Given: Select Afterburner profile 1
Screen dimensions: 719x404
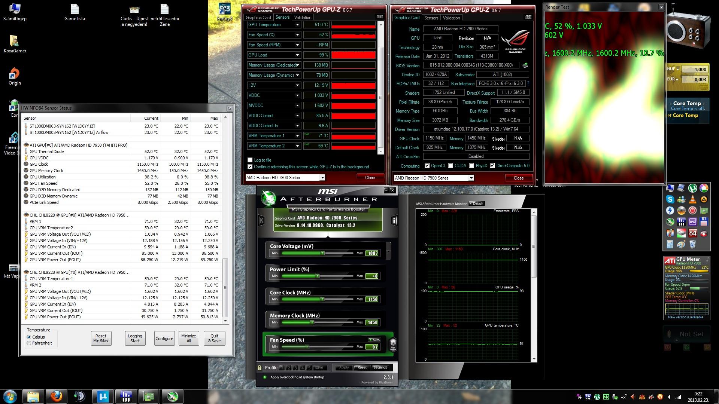Looking at the screenshot, I should tap(282, 368).
